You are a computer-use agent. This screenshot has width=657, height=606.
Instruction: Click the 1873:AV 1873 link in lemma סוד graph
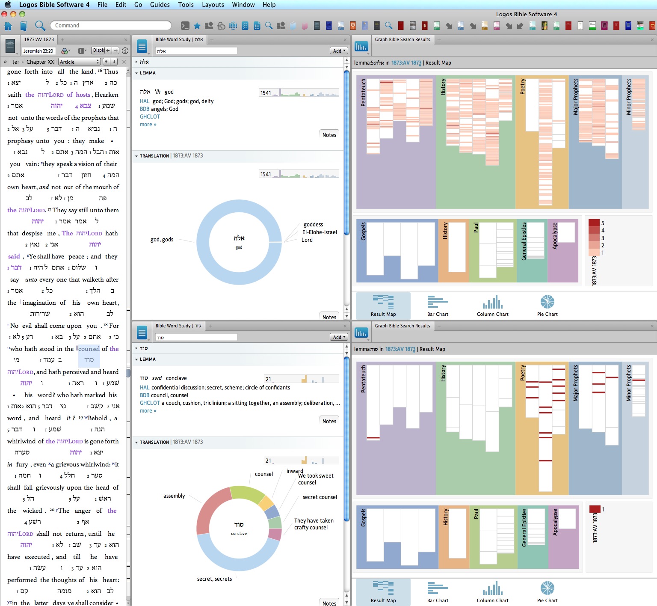(400, 349)
